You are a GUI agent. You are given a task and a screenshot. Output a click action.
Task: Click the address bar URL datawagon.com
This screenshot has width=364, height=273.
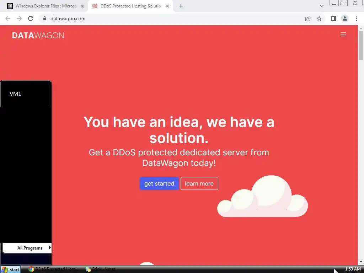tap(68, 18)
